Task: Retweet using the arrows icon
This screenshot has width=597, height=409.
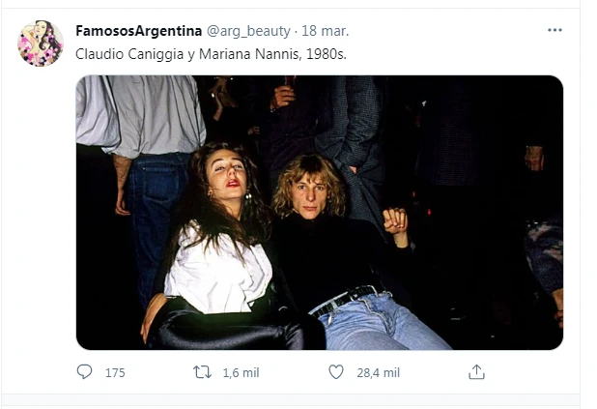Action: point(203,372)
